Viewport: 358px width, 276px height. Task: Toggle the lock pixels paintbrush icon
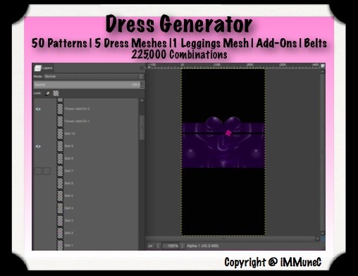click(x=47, y=93)
